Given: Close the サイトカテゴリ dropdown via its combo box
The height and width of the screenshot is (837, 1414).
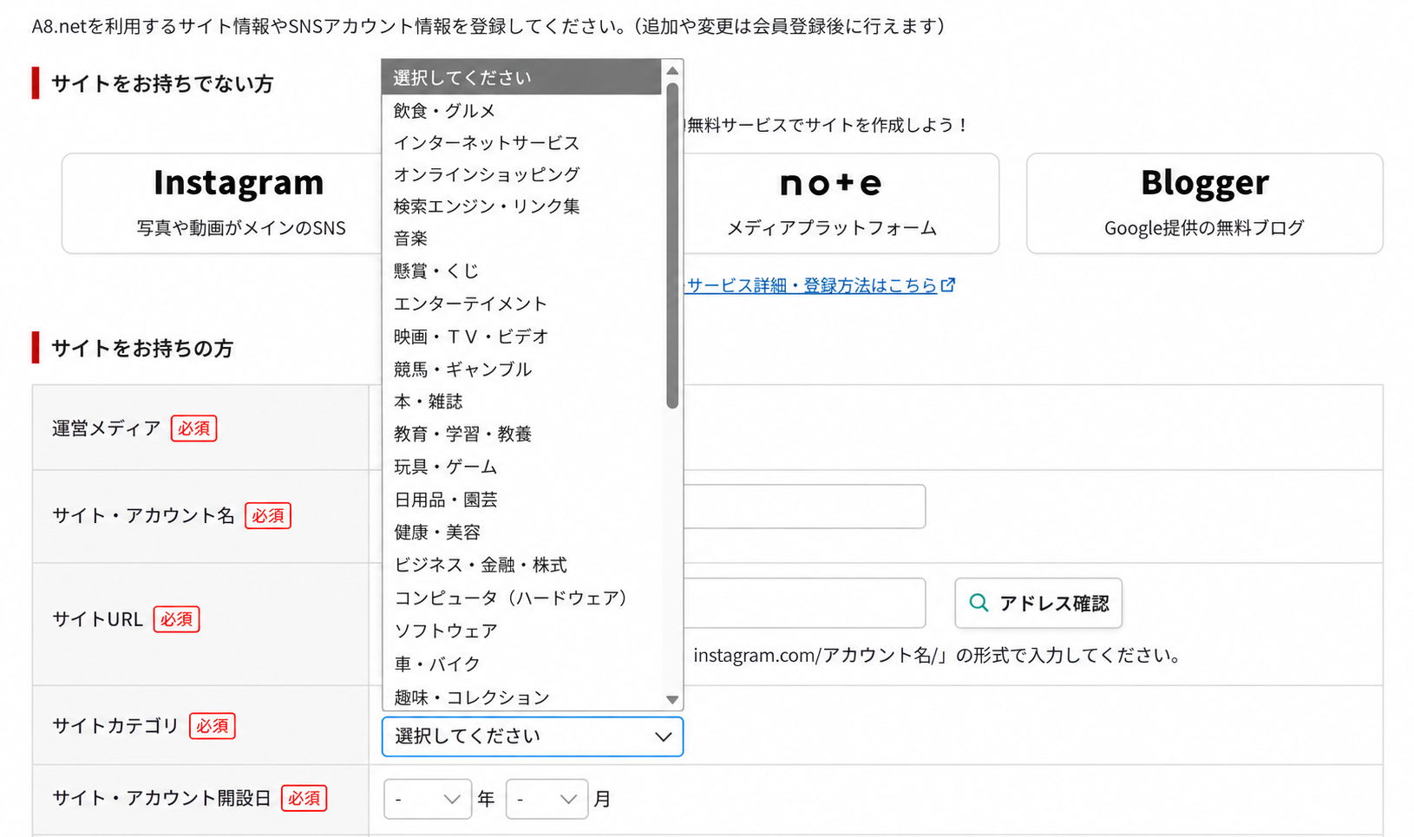Looking at the screenshot, I should [x=533, y=736].
